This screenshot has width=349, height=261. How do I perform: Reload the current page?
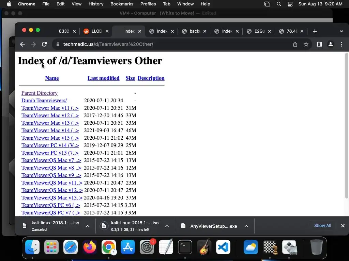point(44,44)
